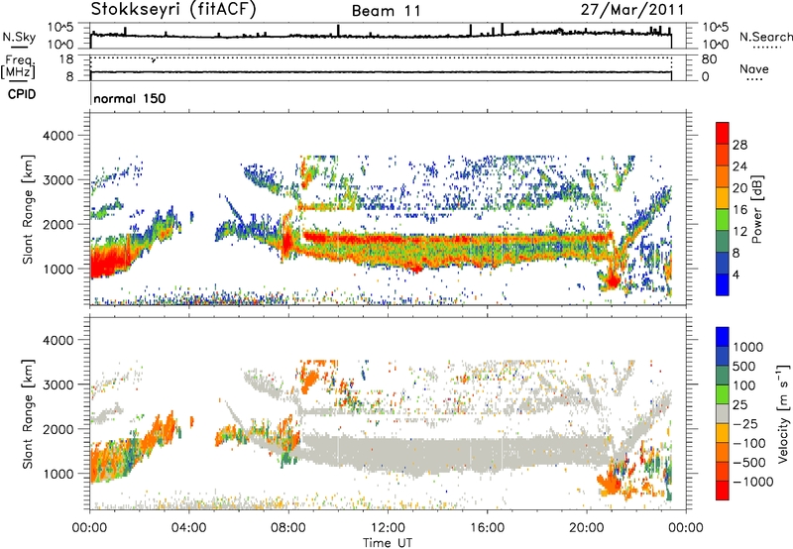Screen dimensions: 793x549
Task: Click the "12:00" time tick label
Action: (388, 528)
